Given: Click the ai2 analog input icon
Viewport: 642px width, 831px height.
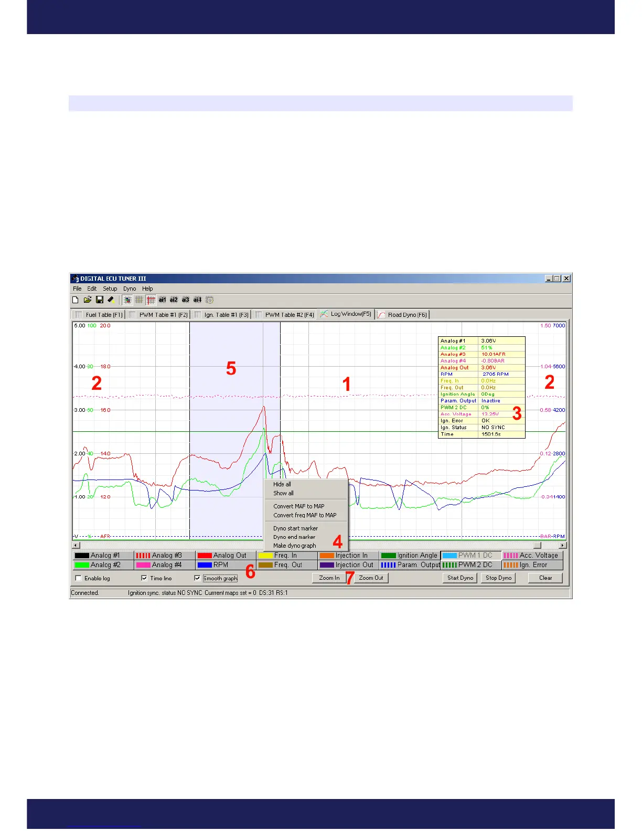Looking at the screenshot, I should coord(174,300).
